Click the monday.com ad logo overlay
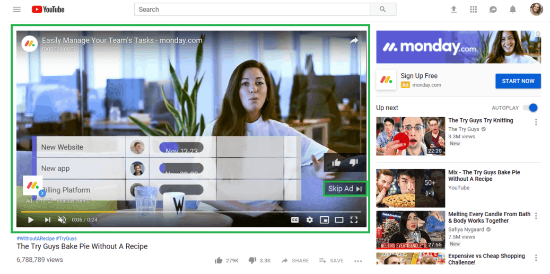550x274 pixels. 33,185
